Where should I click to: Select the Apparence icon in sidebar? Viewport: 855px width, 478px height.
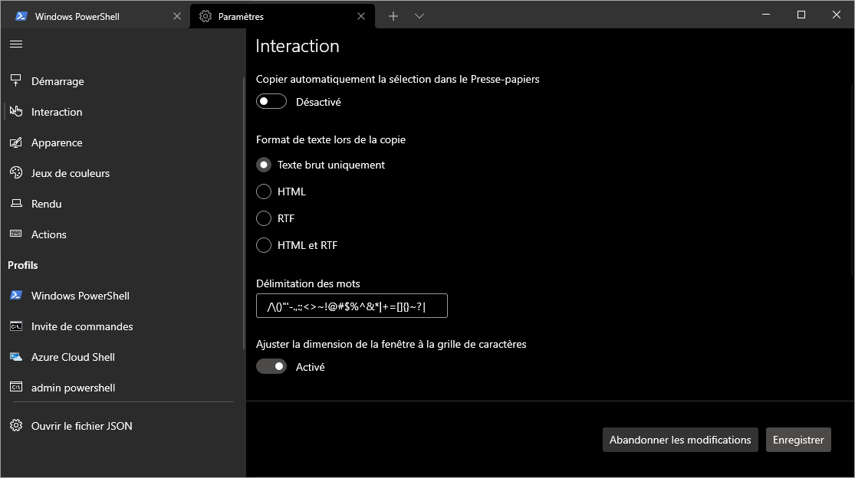coord(16,142)
